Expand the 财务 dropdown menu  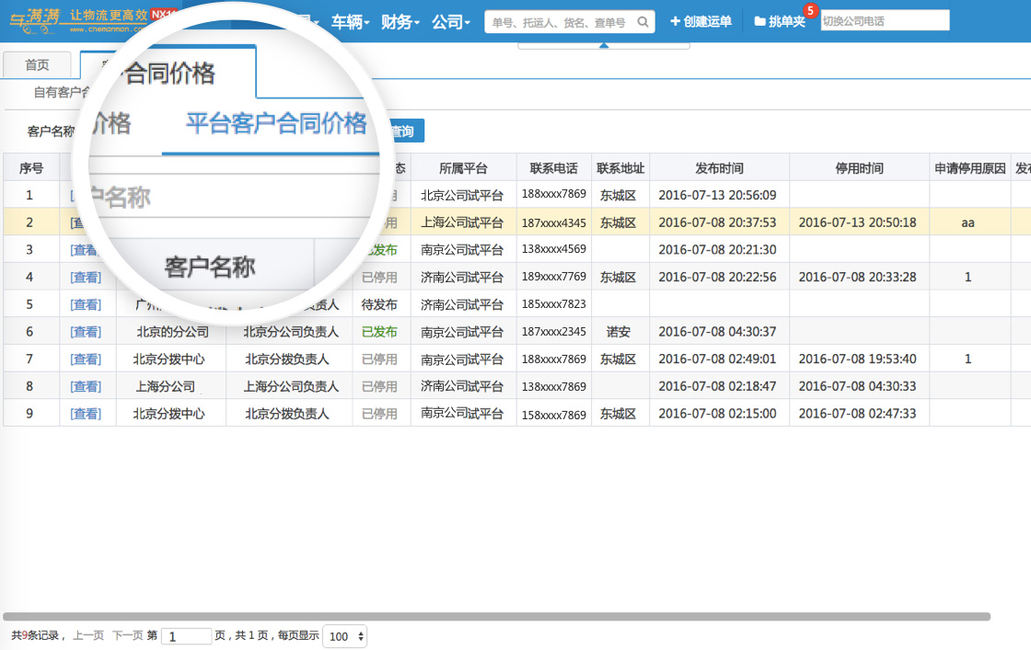[x=400, y=22]
